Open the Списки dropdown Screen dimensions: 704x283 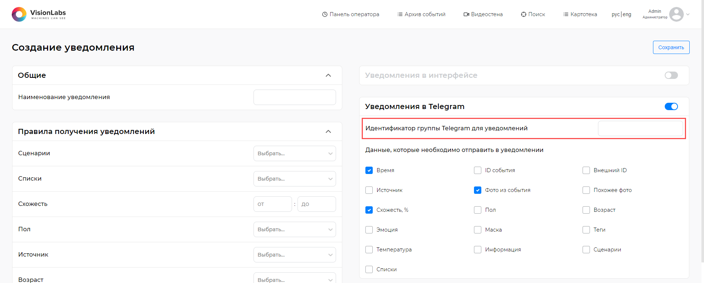295,179
